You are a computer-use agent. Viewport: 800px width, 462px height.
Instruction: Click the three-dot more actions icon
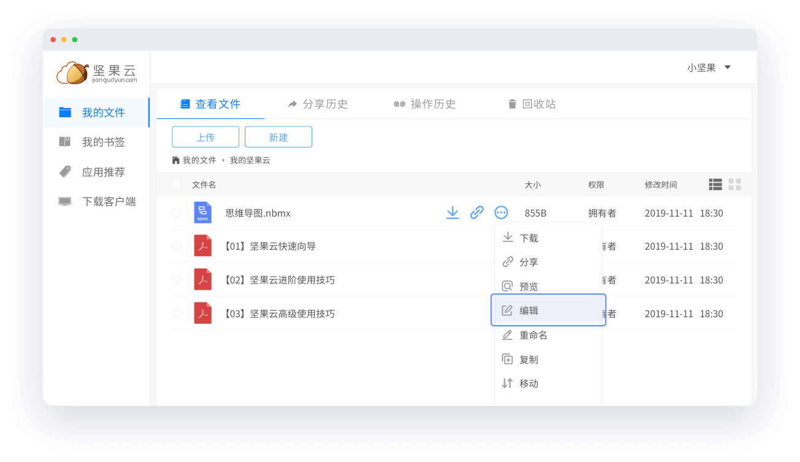(x=501, y=213)
